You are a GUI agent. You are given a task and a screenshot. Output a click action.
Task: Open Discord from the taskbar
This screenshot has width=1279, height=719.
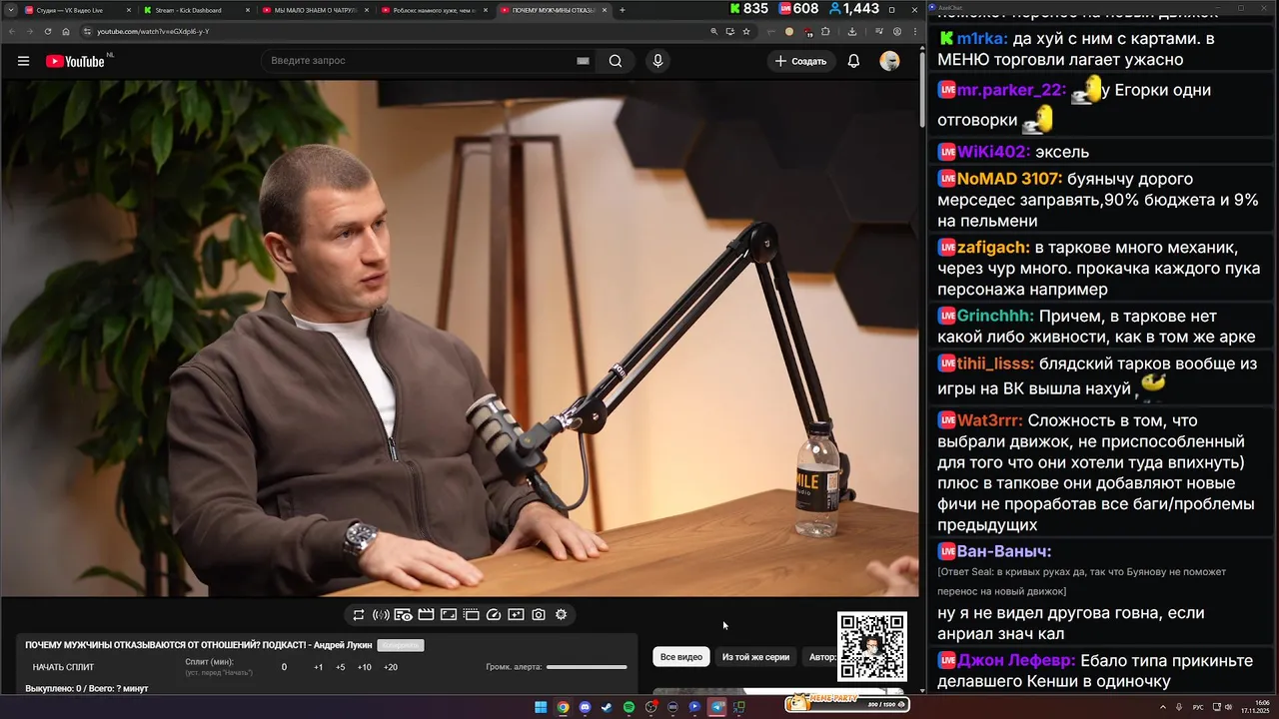585,707
